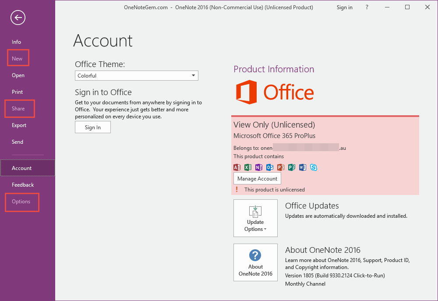This screenshot has width=438, height=301.
Task: Click the 'About OneNote 2016' heading text
Action: (x=323, y=250)
